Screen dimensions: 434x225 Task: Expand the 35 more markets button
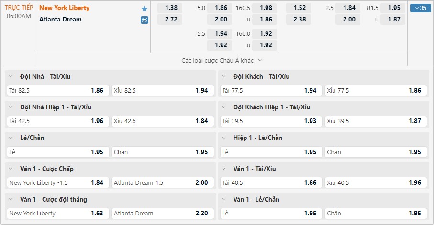(x=421, y=8)
